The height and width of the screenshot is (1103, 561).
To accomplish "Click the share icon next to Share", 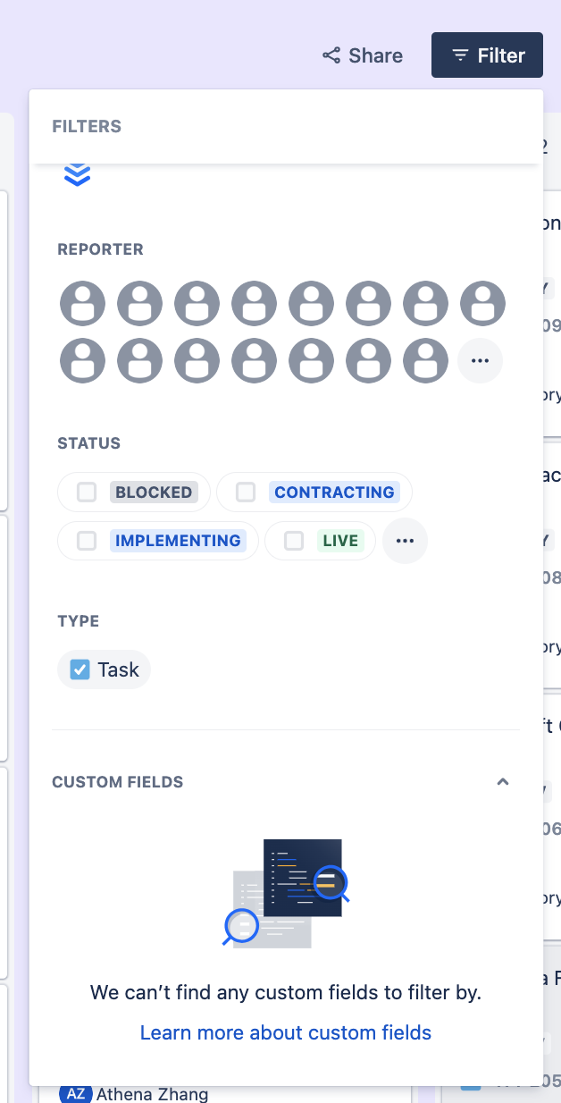I will [x=331, y=55].
